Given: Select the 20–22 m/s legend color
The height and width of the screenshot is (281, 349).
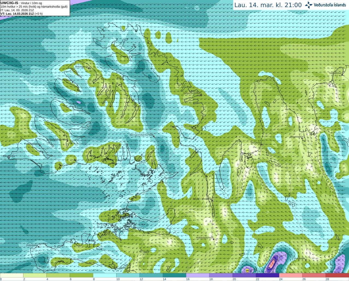Looking at the screenshot, I should pos(244,275).
